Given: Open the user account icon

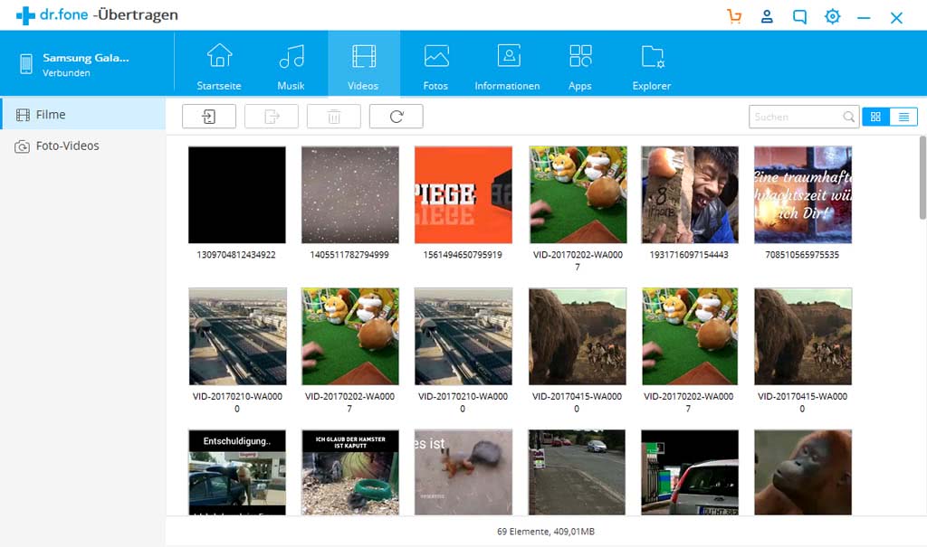Looking at the screenshot, I should click(x=767, y=16).
